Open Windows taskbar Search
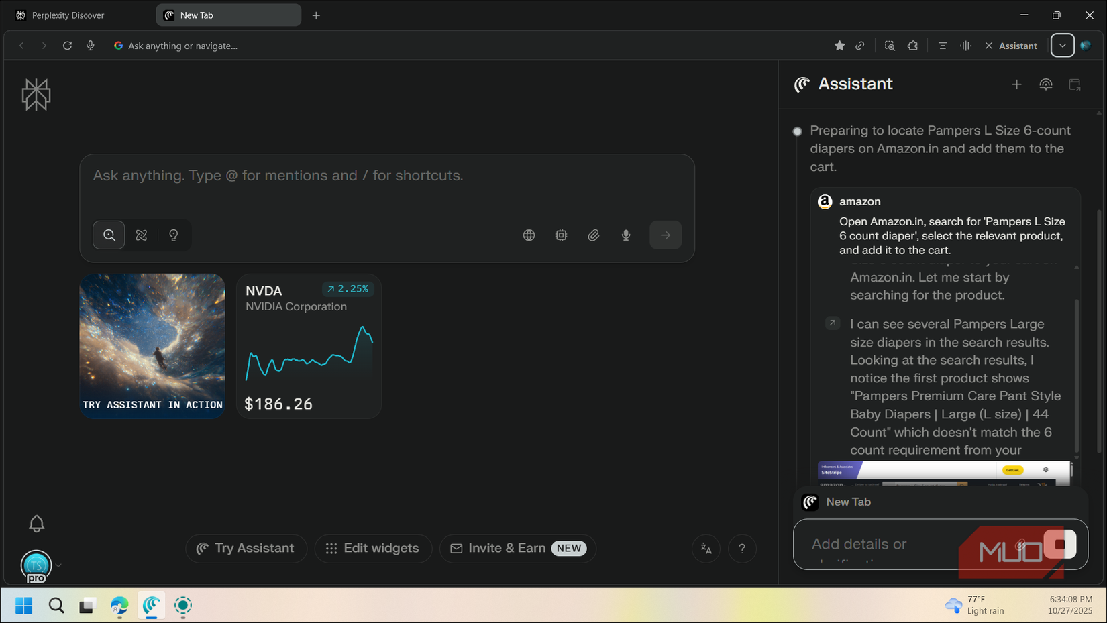This screenshot has height=623, width=1107. coord(56,606)
